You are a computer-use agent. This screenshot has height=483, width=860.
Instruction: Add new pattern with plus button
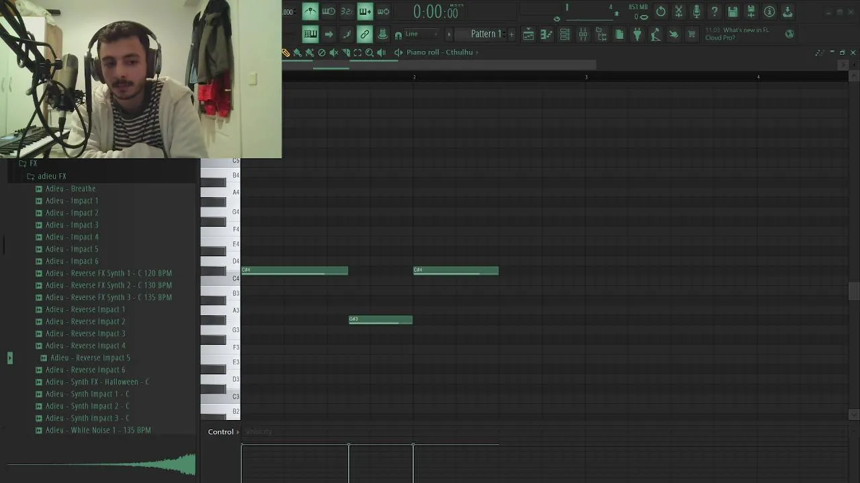pyautogui.click(x=511, y=34)
